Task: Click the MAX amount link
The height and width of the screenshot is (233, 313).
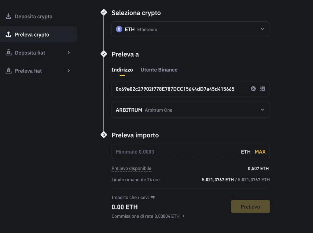Action: tap(260, 152)
